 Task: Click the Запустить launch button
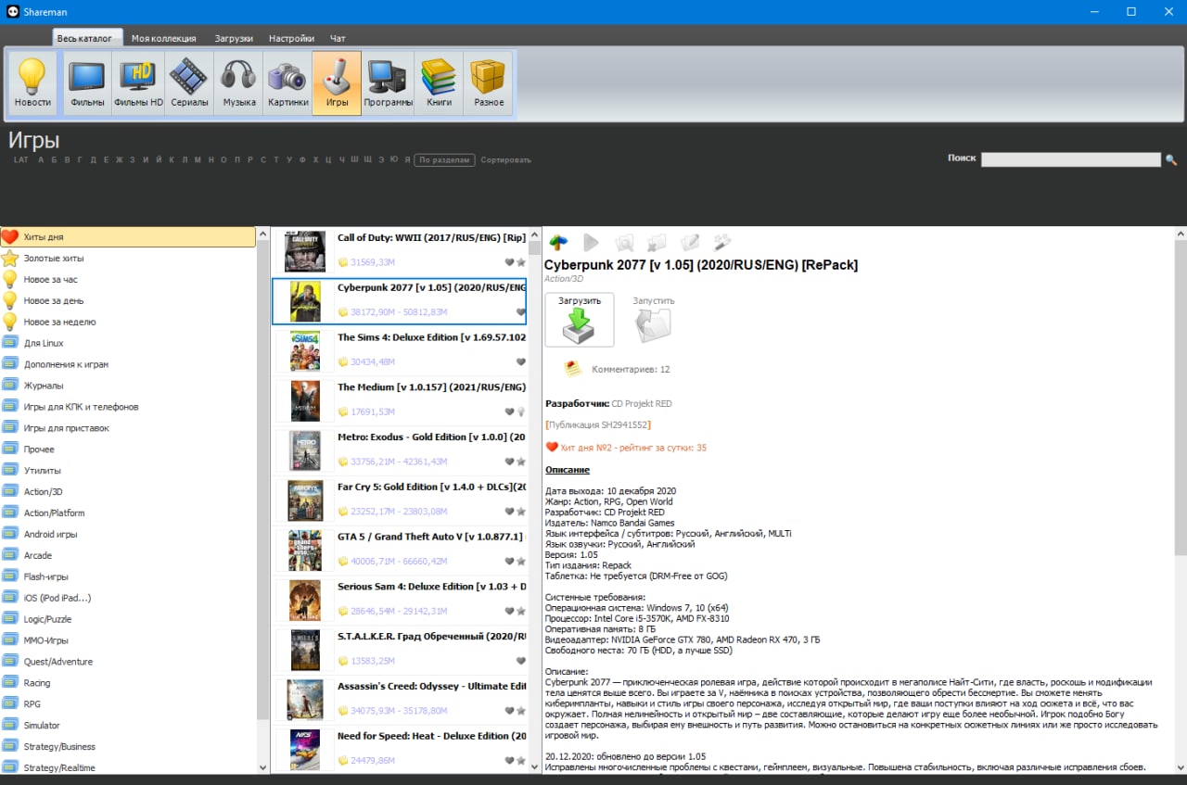pyautogui.click(x=654, y=320)
